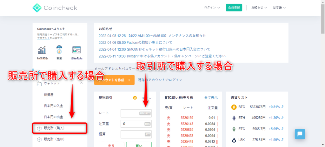This screenshot has width=325, height=147.
Task: Expand the お知らせ header menu
Action: click(x=259, y=8)
